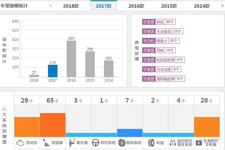Open the 变速器 电脑板故障 fault link
The width and height of the screenshot is (225, 150).
pyautogui.click(x=163, y=60)
